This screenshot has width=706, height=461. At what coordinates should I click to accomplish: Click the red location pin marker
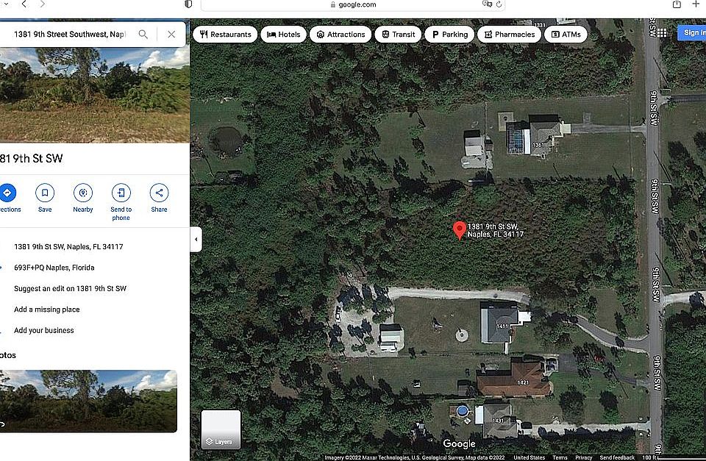(x=459, y=230)
